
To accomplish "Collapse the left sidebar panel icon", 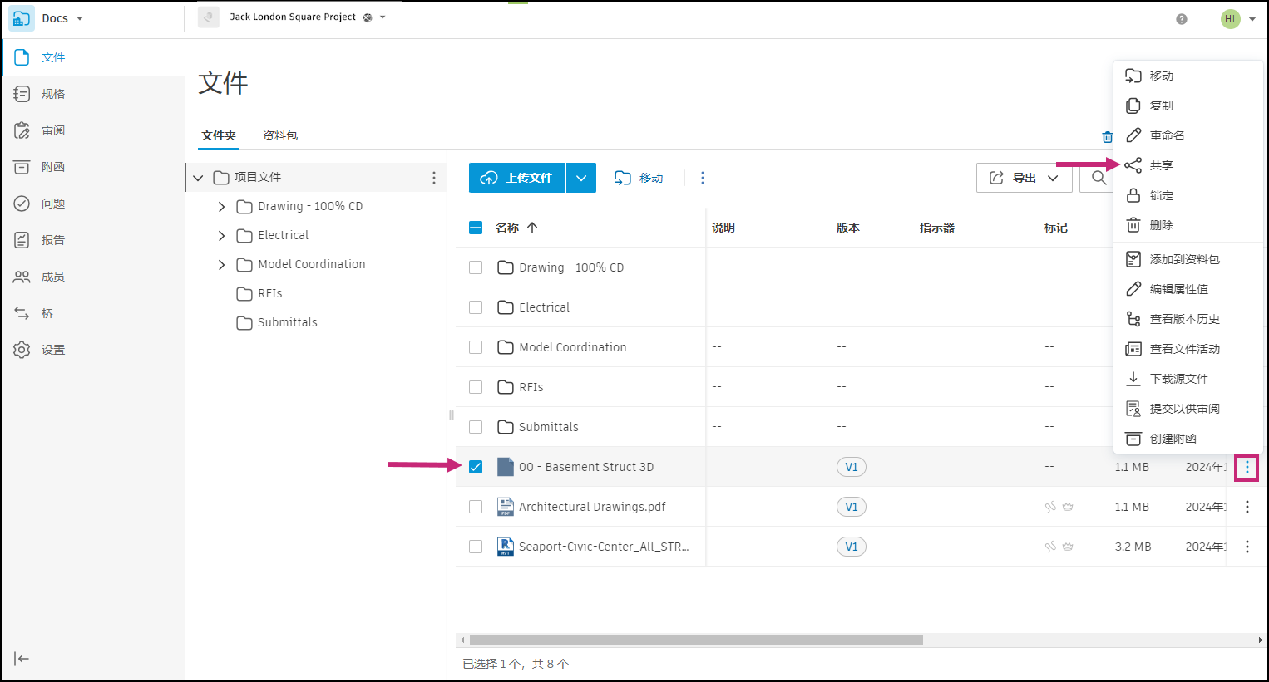I will point(22,659).
